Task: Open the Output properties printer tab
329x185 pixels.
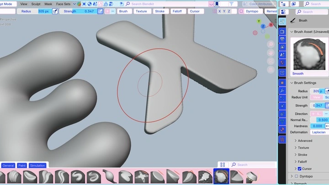Action: (x=282, y=39)
